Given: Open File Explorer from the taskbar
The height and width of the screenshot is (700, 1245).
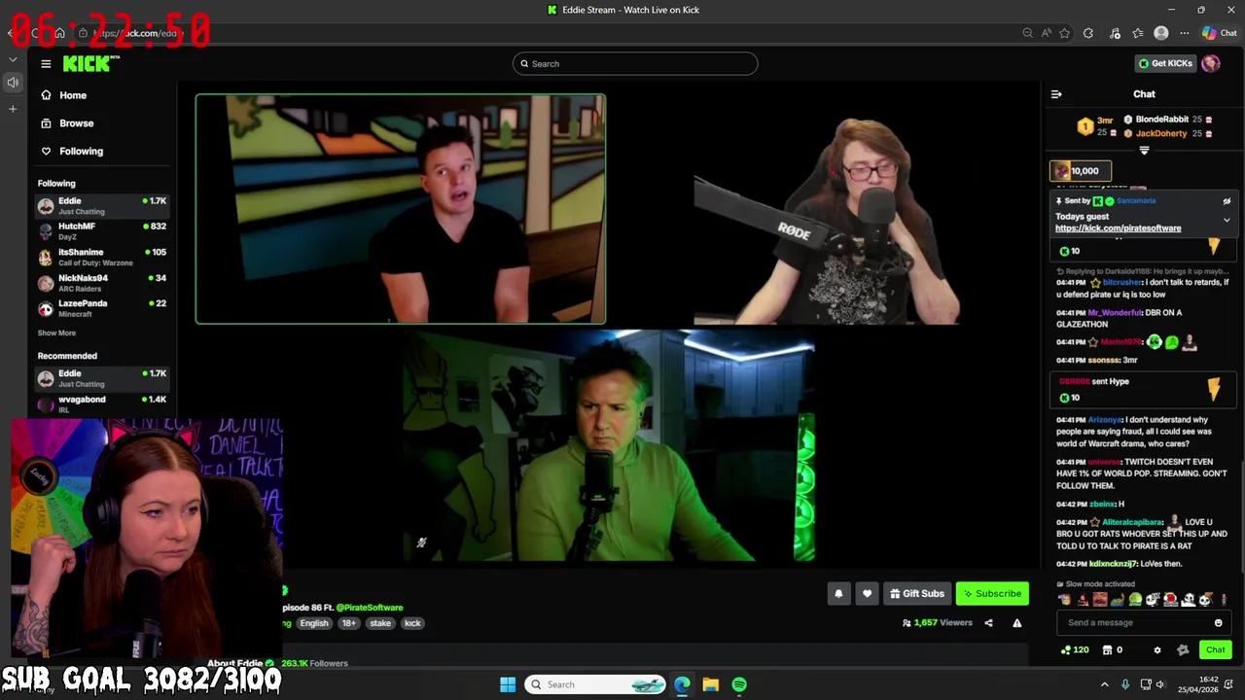Looking at the screenshot, I should click(711, 684).
